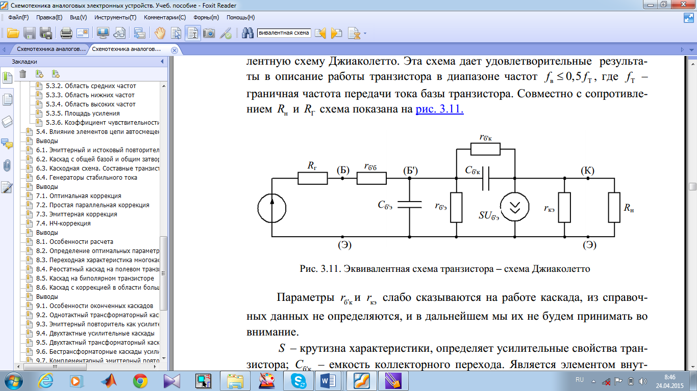Open the Комментарии menu
This screenshot has width=697, height=391.
165,17
